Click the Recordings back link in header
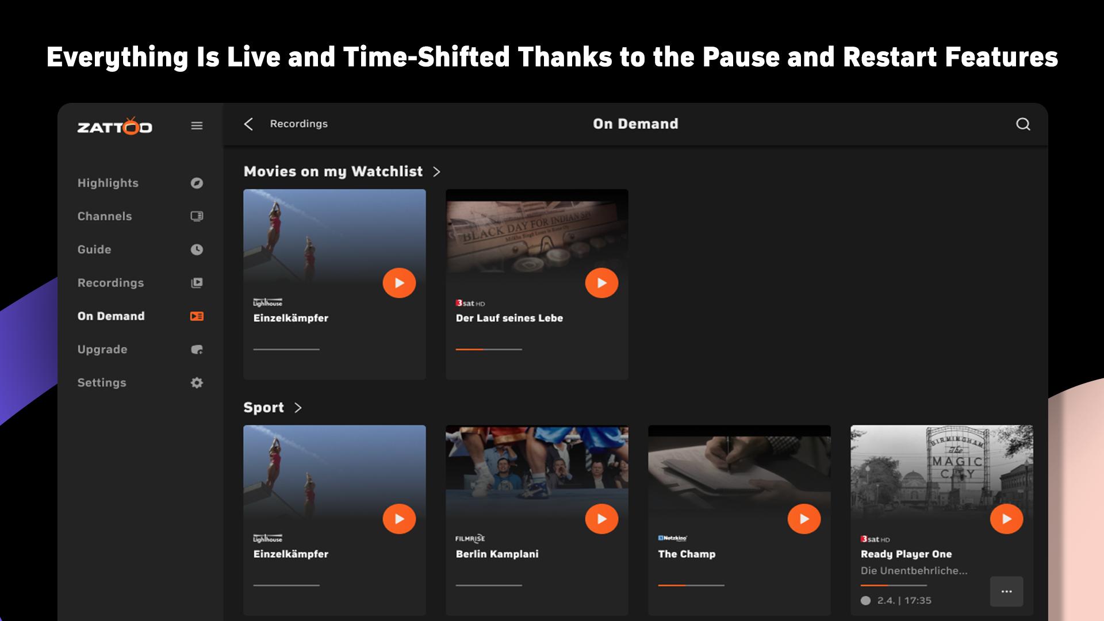Screen dimensions: 1104x621 pyautogui.click(x=299, y=124)
